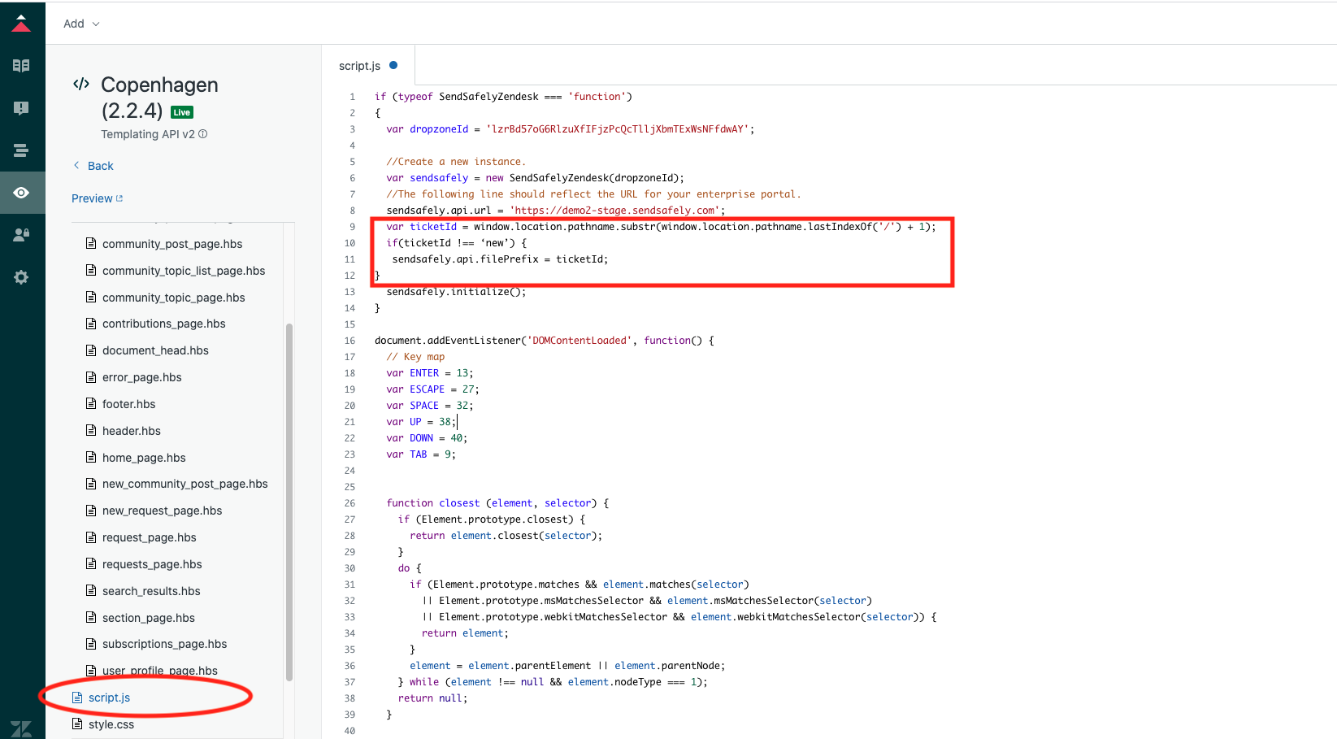The image size is (1337, 739).
Task: Click the file list vertical scrollbar
Action: point(289,502)
